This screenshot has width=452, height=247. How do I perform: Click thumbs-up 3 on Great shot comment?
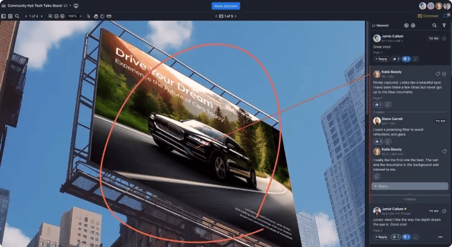(395, 59)
